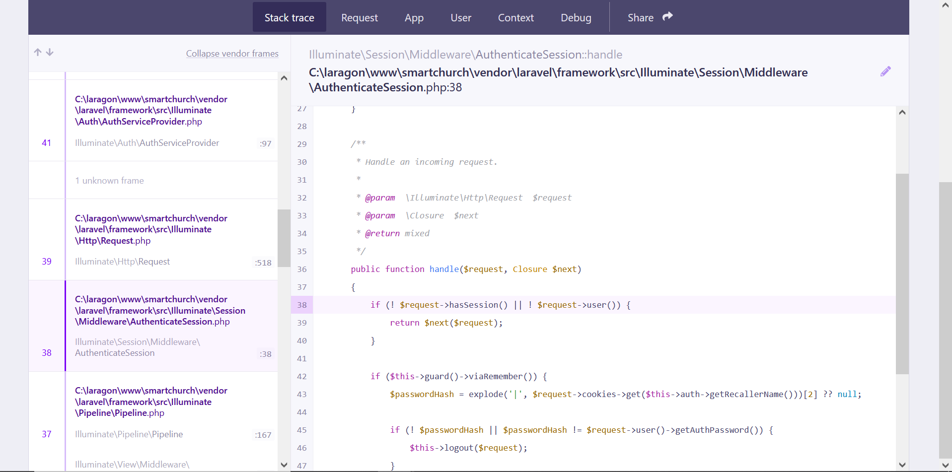Screen dimensions: 952x472
Task: Show the Context tab
Action: click(516, 17)
